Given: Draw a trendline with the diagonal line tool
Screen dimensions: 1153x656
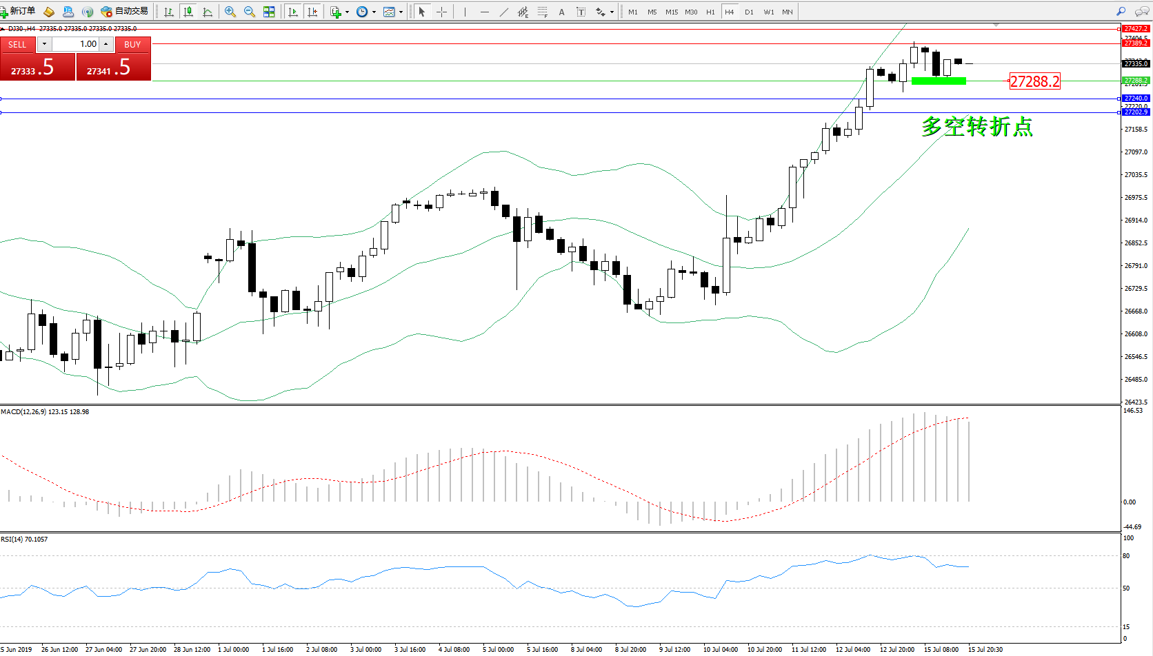Looking at the screenshot, I should click(504, 12).
